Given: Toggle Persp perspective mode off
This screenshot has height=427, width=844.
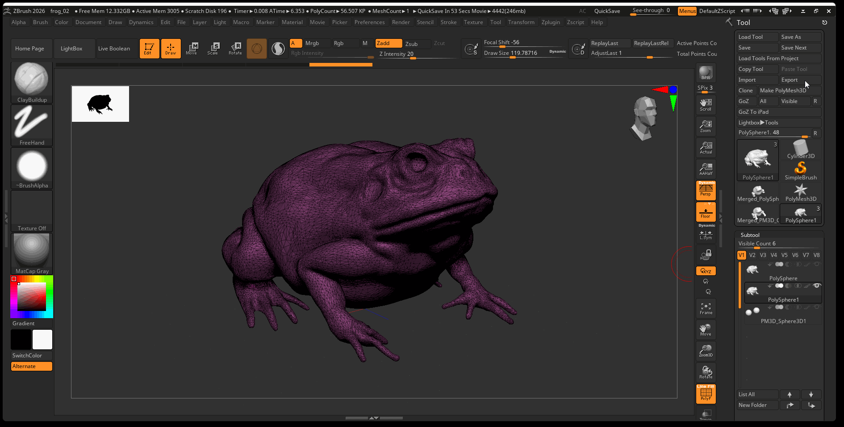Looking at the screenshot, I should (706, 191).
